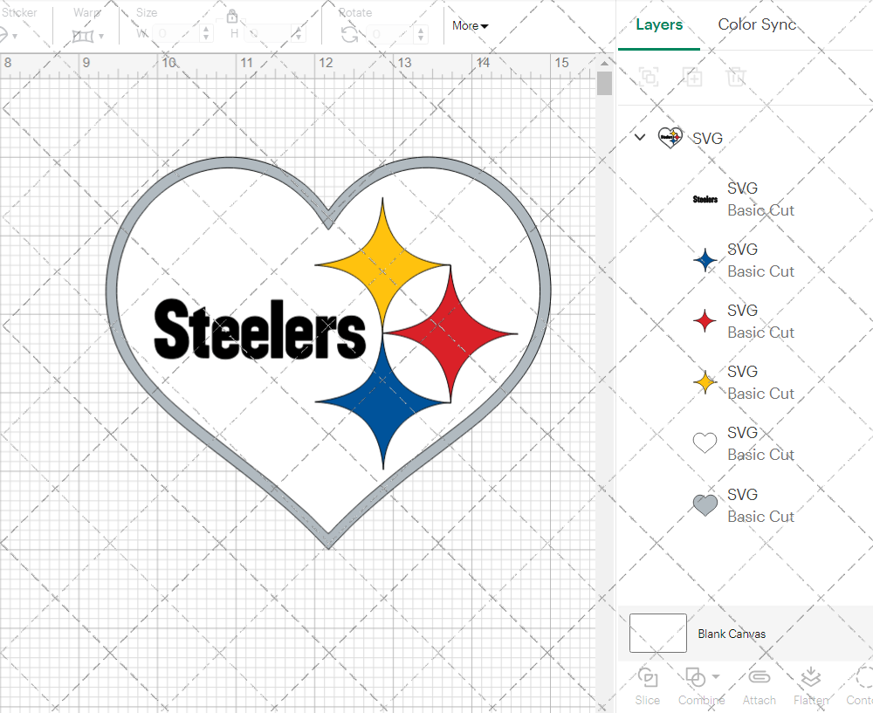Select the red star layer

pyautogui.click(x=742, y=321)
